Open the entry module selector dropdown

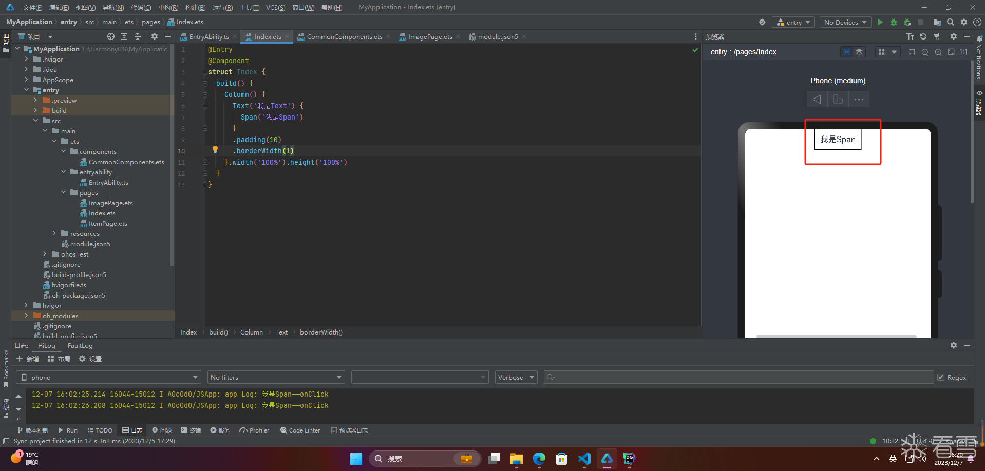pos(793,22)
